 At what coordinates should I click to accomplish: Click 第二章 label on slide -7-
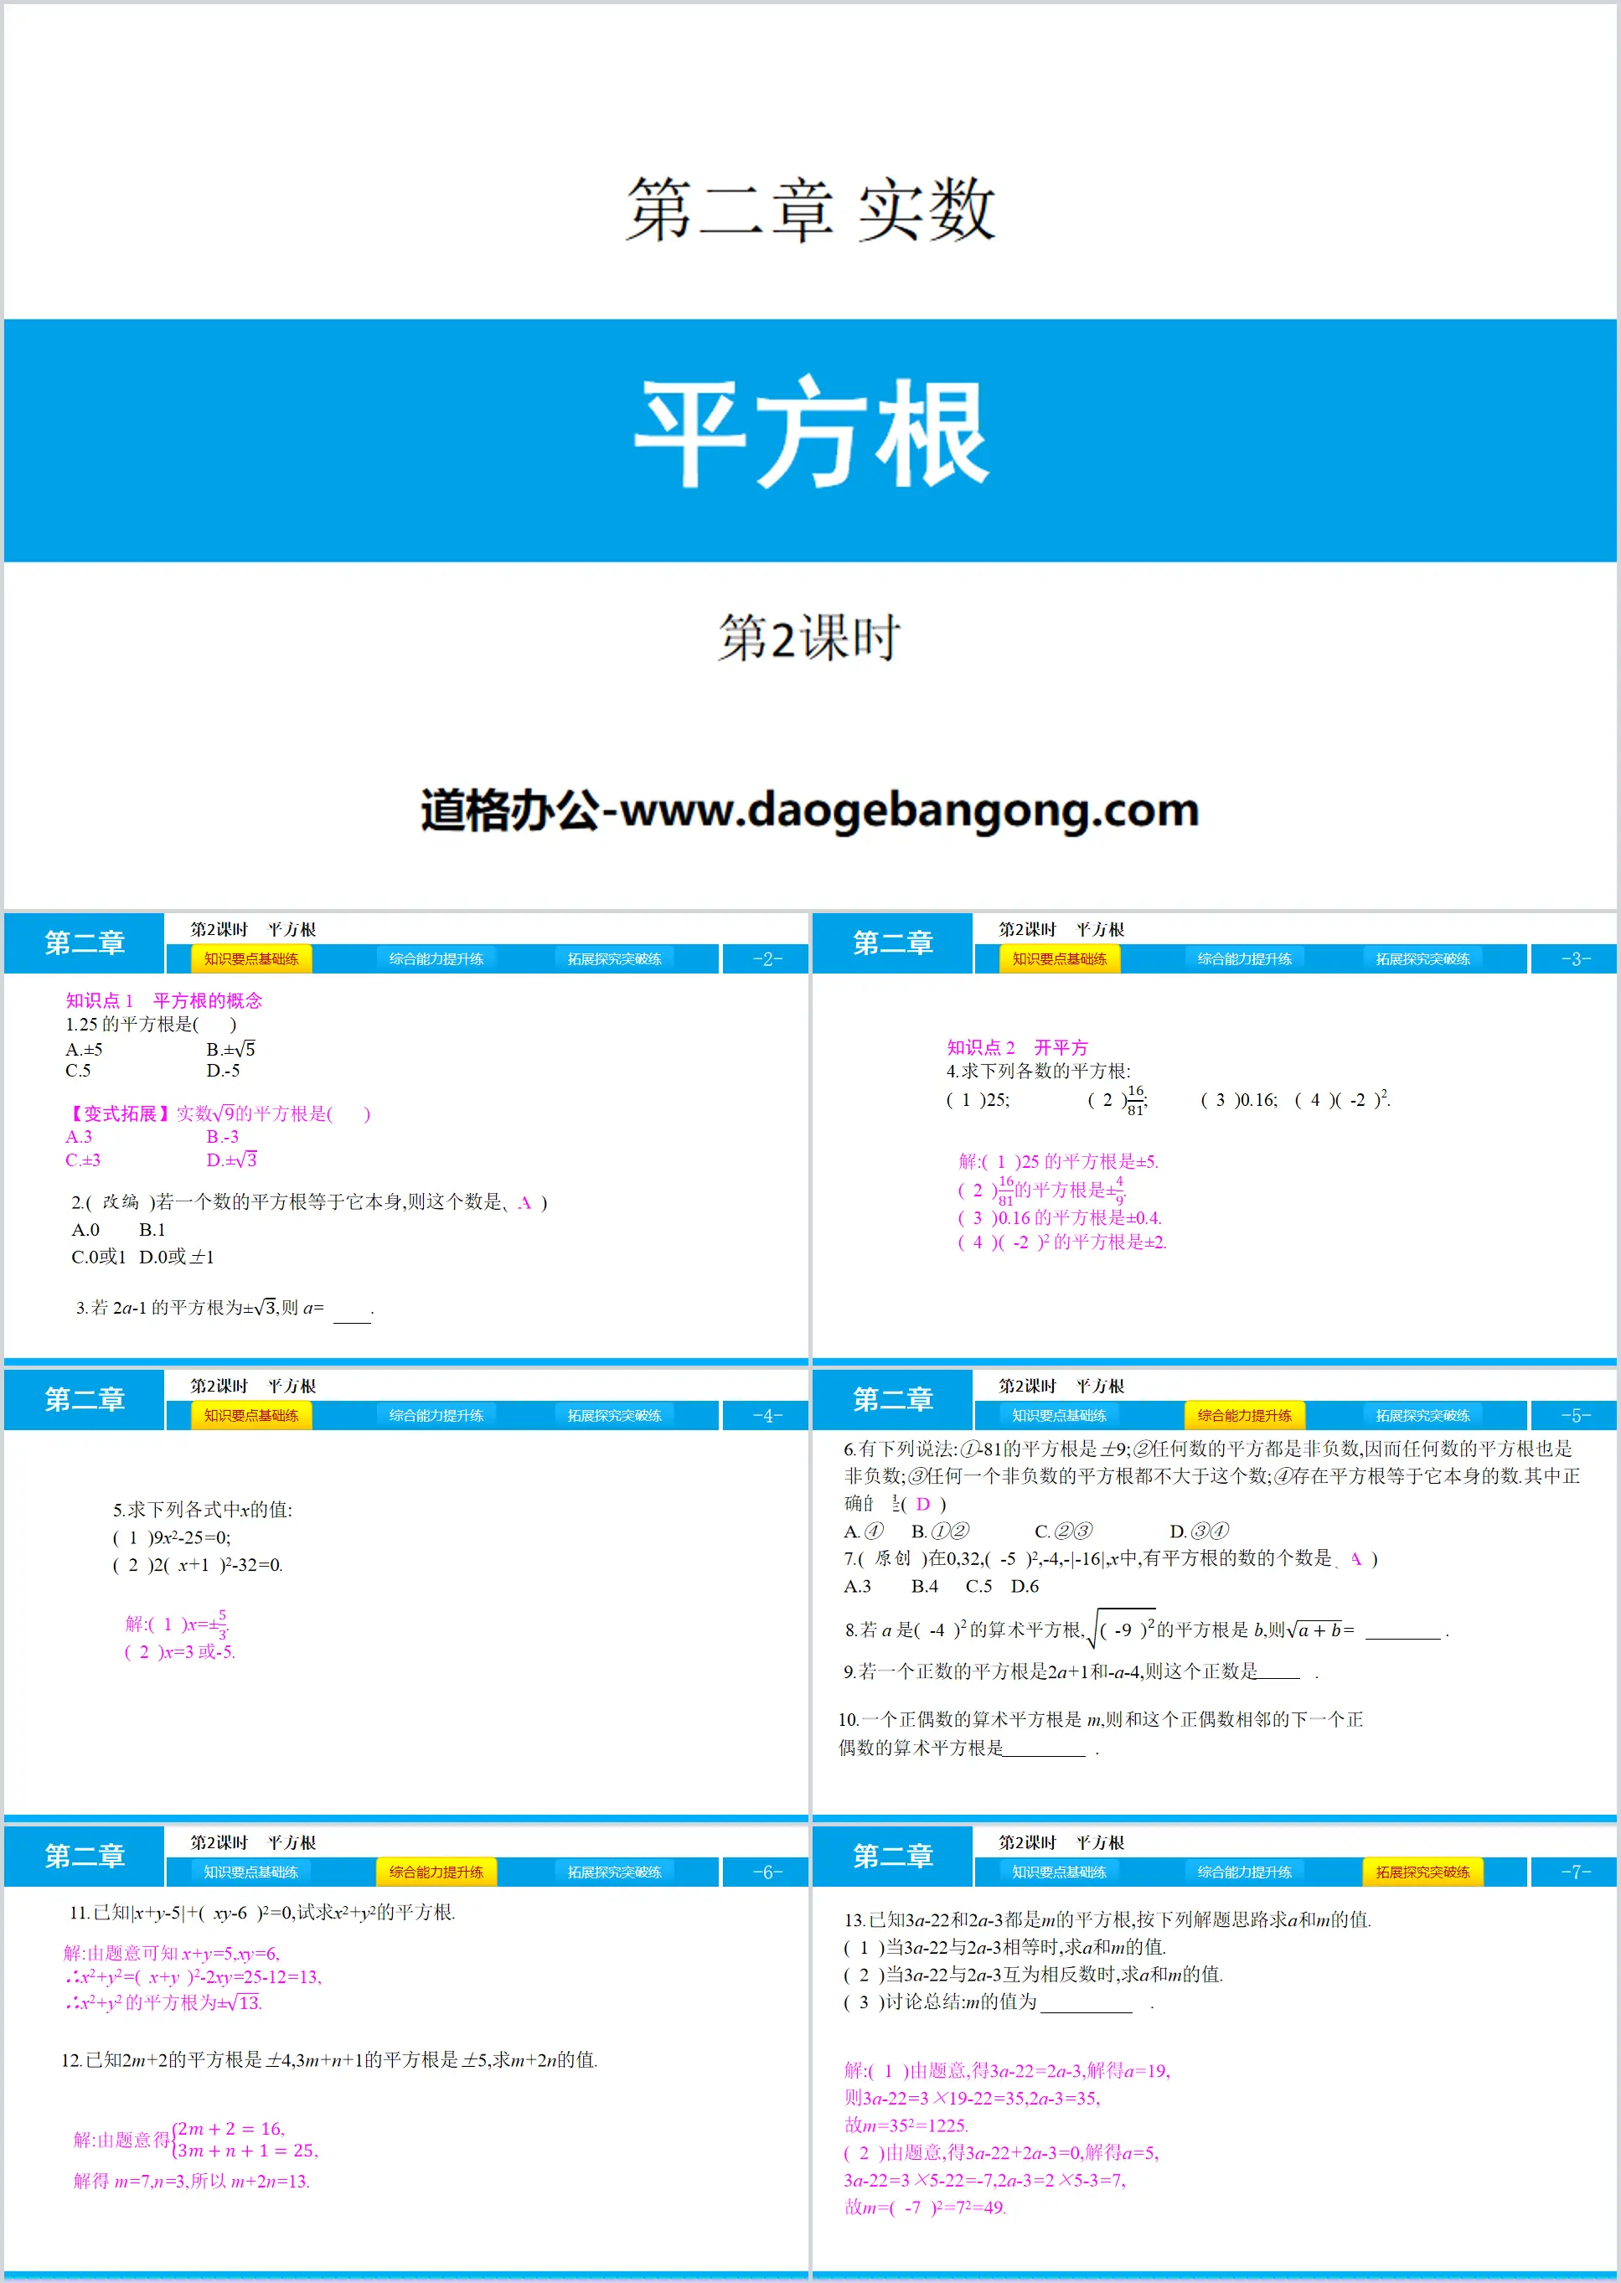pyautogui.click(x=893, y=1856)
